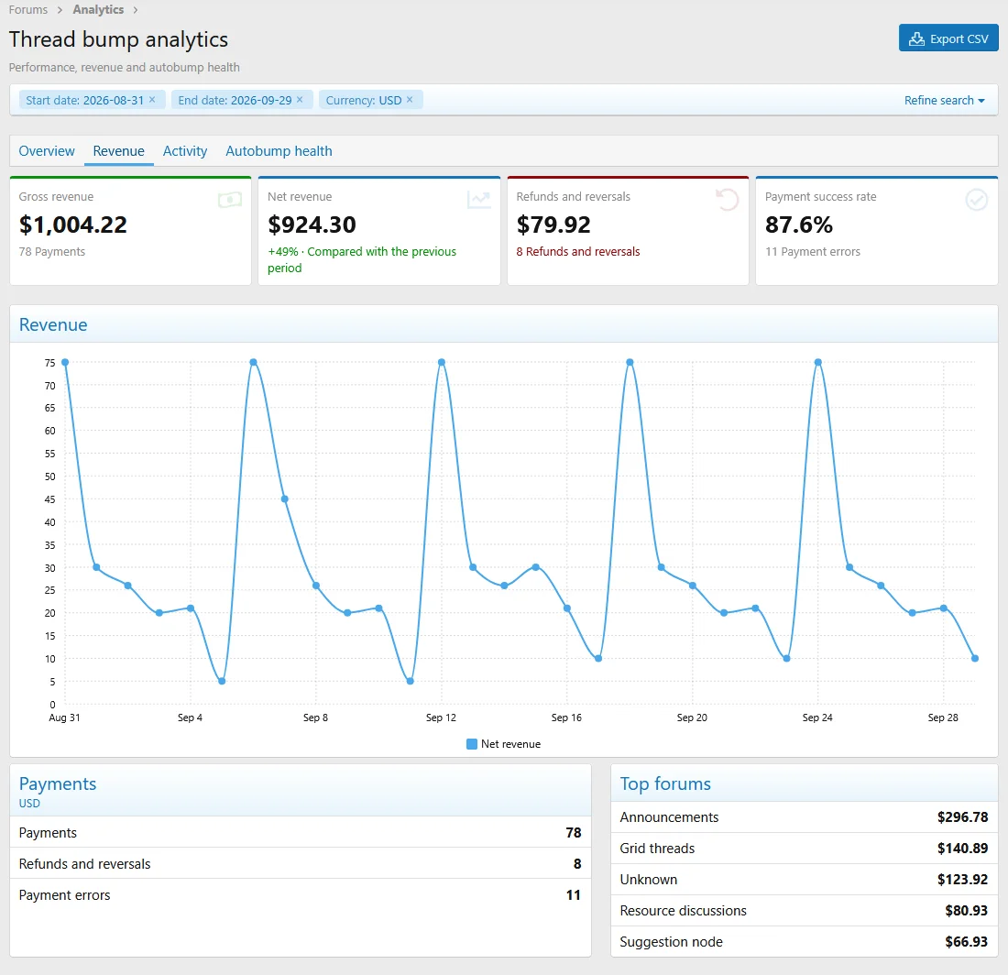Go to the Autobump health tab

tap(279, 151)
